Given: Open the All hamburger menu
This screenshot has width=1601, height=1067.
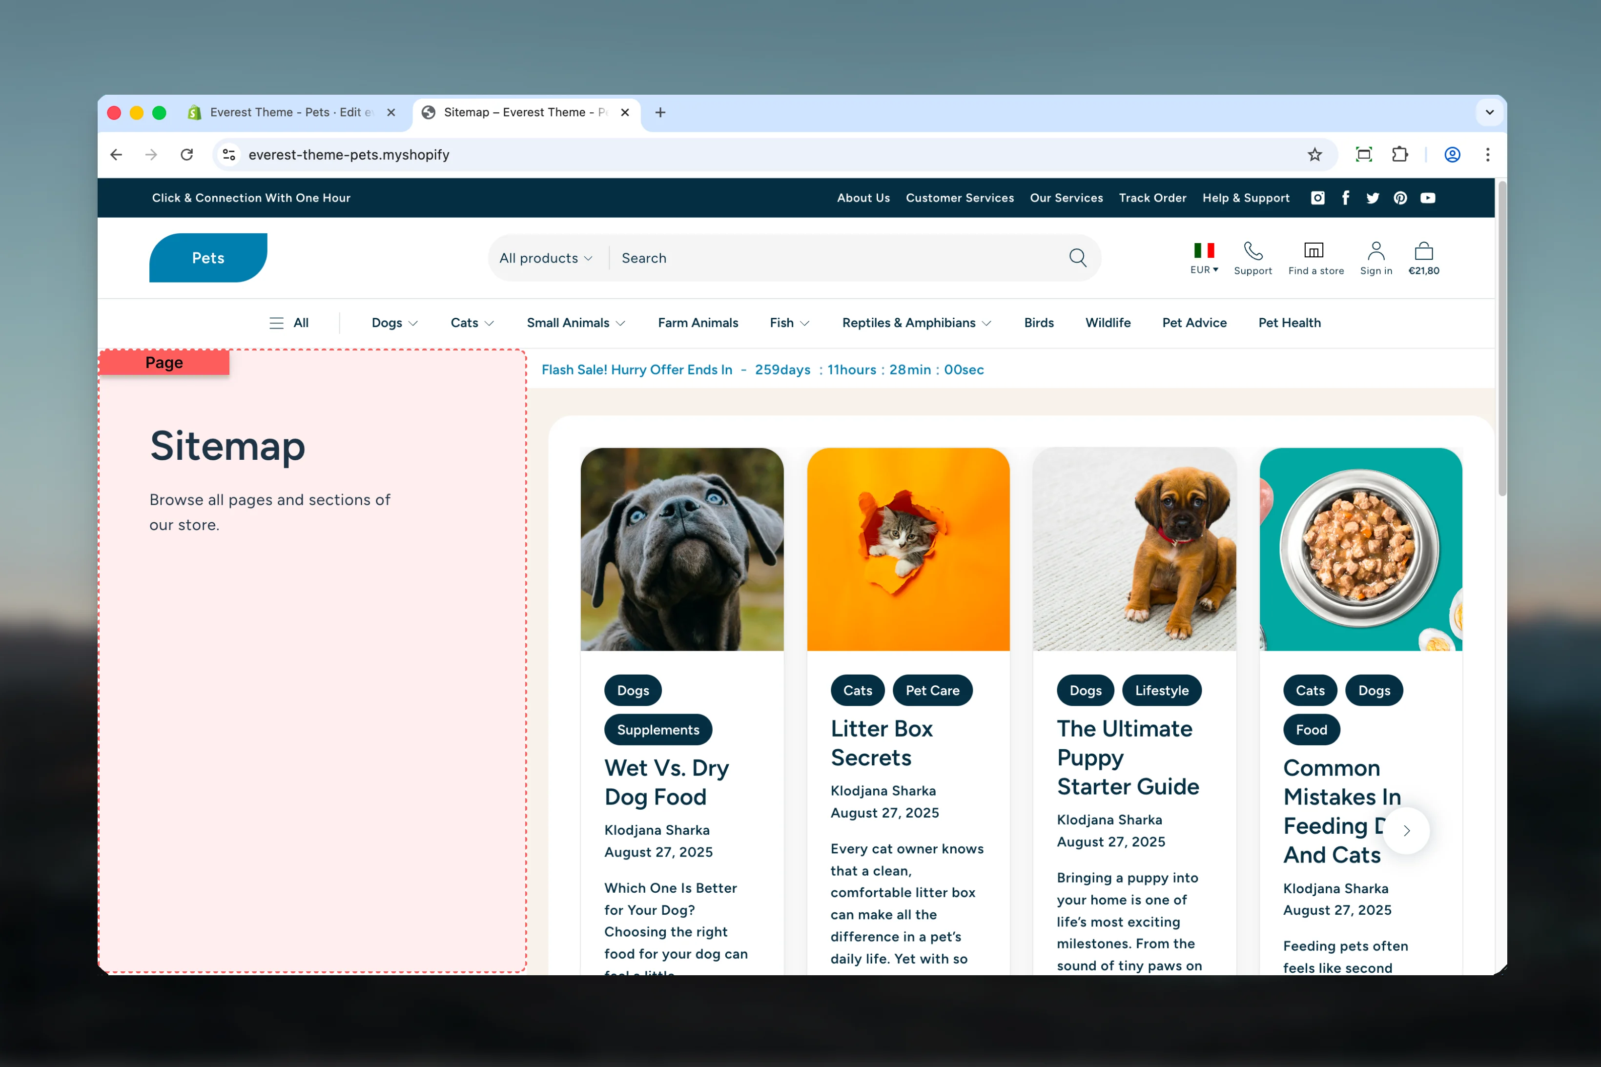Looking at the screenshot, I should pos(288,323).
